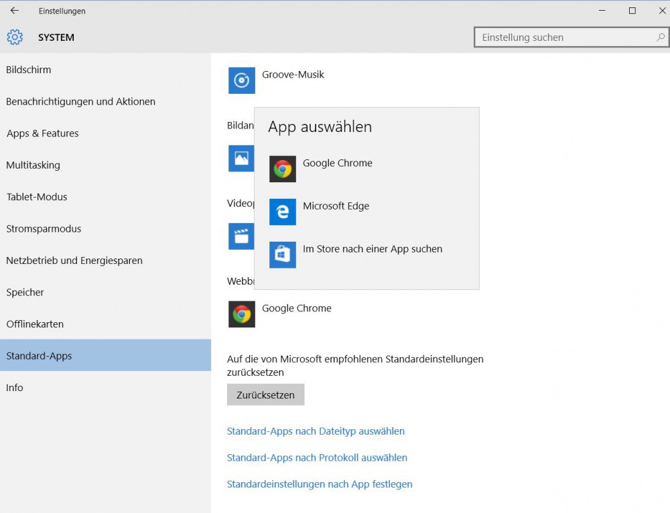Select the Microsoft Edge icon in the popup
The image size is (670, 513).
(283, 212)
